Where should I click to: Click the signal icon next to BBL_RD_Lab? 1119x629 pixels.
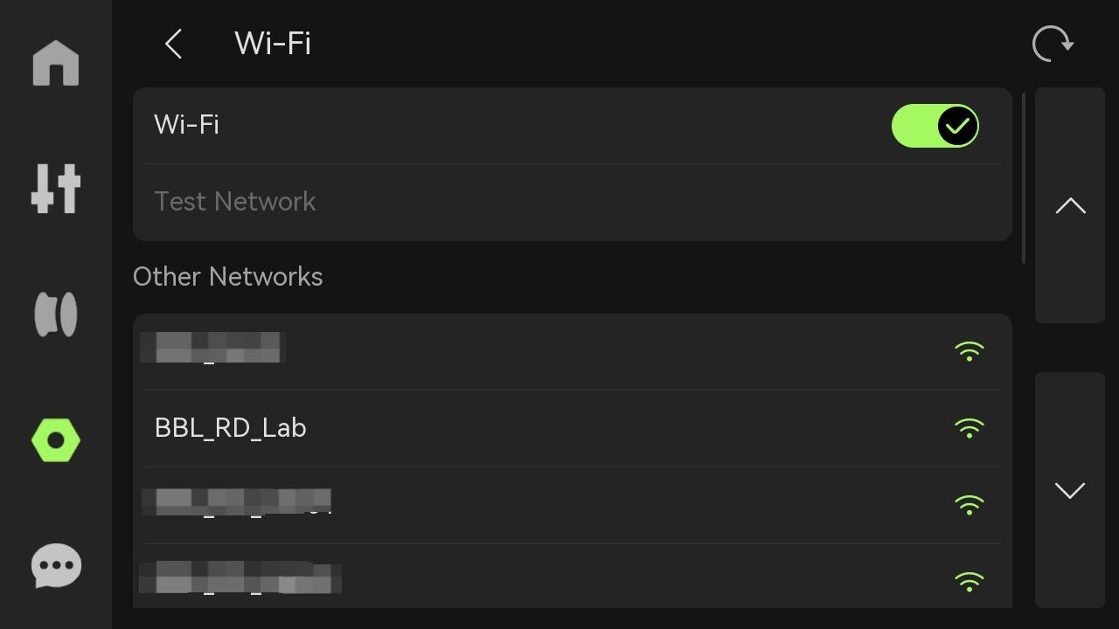pos(969,428)
